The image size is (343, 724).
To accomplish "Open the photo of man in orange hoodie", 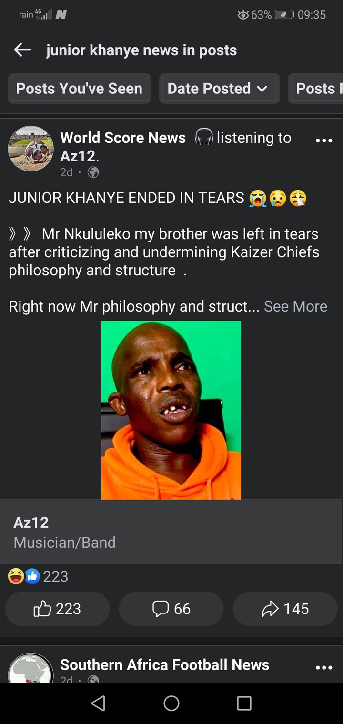I will point(171,410).
